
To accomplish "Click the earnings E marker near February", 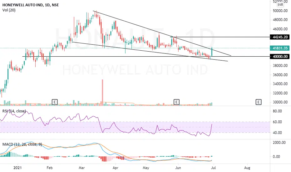I will [55, 102].
